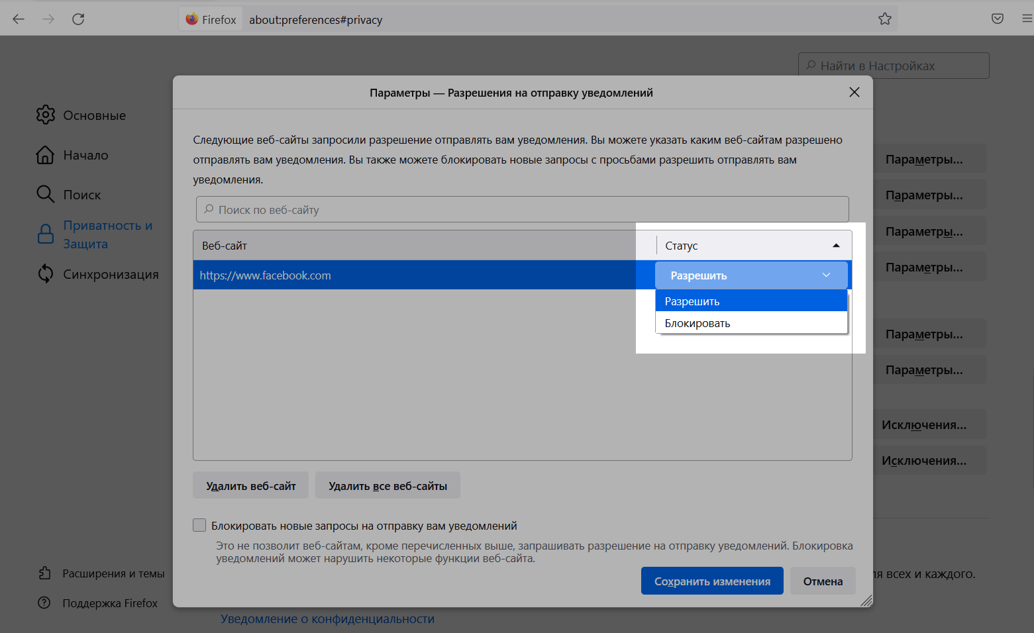Click the Найти в Настройках search box
Screen dimensions: 1034x633
click(894, 66)
